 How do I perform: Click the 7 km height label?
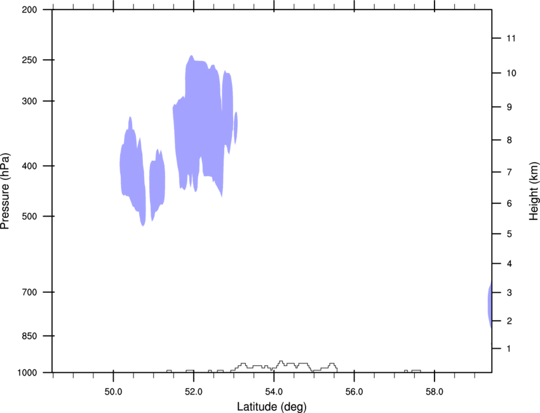click(510, 172)
